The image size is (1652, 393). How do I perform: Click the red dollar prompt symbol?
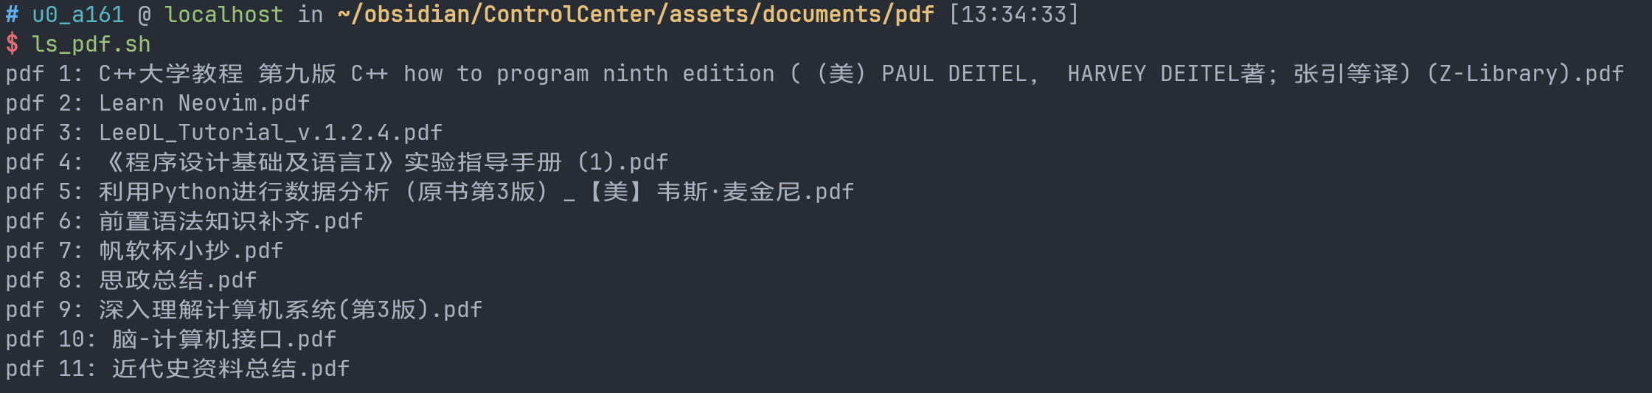click(12, 44)
